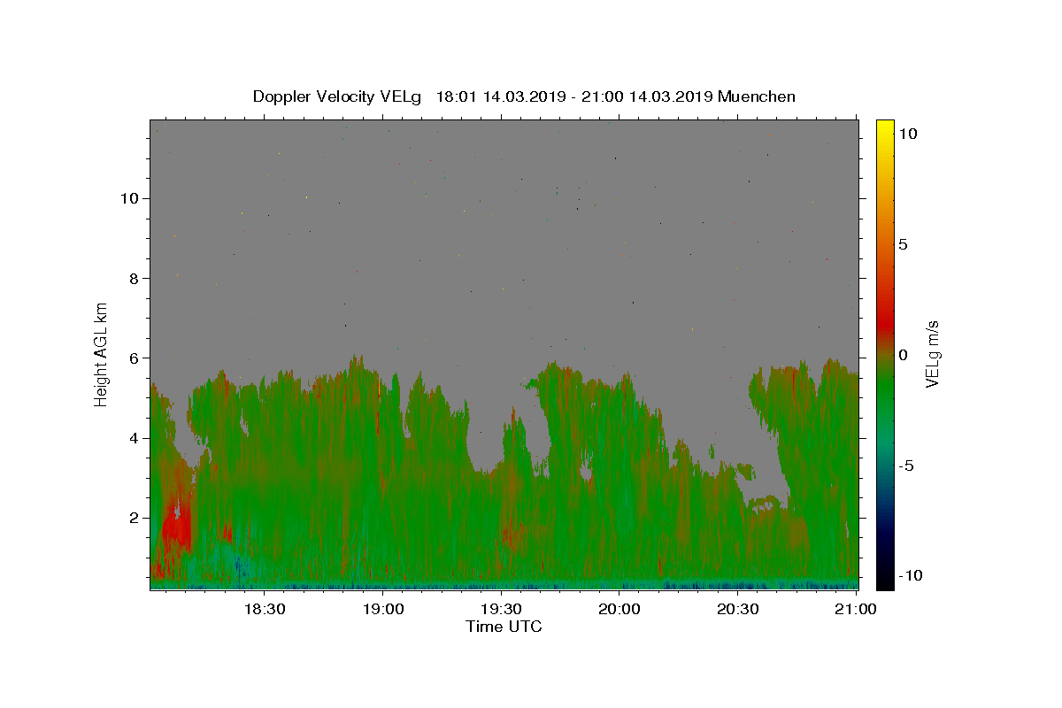Click the colorbar value -5 label
Screen dimensions: 1062x708
click(x=906, y=466)
